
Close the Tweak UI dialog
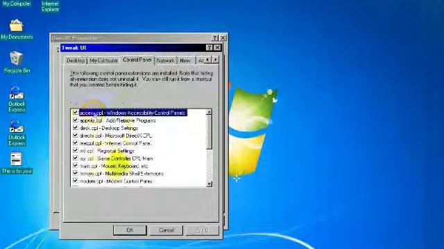pyautogui.click(x=217, y=48)
